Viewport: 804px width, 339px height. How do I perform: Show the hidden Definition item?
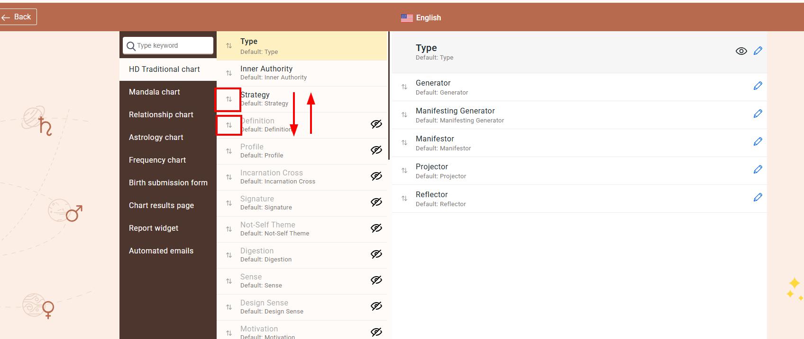tap(376, 124)
